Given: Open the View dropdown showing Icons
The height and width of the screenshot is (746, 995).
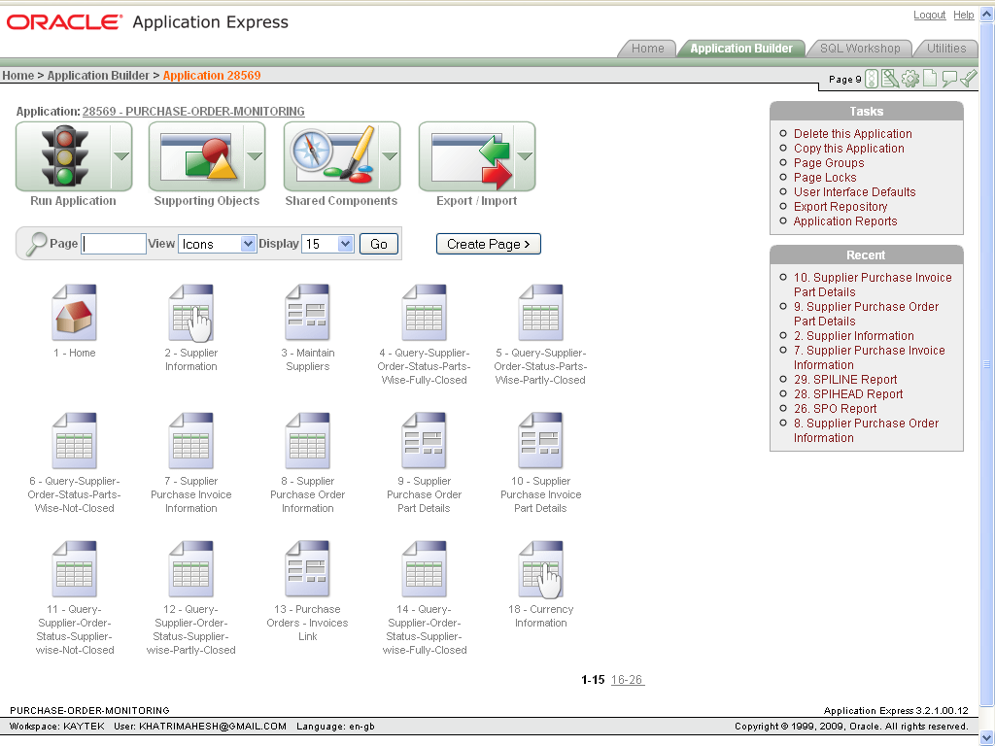Looking at the screenshot, I should point(217,244).
